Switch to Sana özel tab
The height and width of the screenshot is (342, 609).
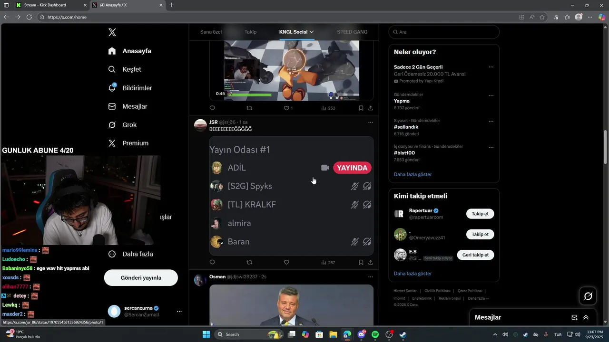(x=211, y=32)
